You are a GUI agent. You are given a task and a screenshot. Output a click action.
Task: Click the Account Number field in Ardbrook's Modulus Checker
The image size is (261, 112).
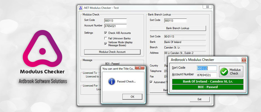207,75
